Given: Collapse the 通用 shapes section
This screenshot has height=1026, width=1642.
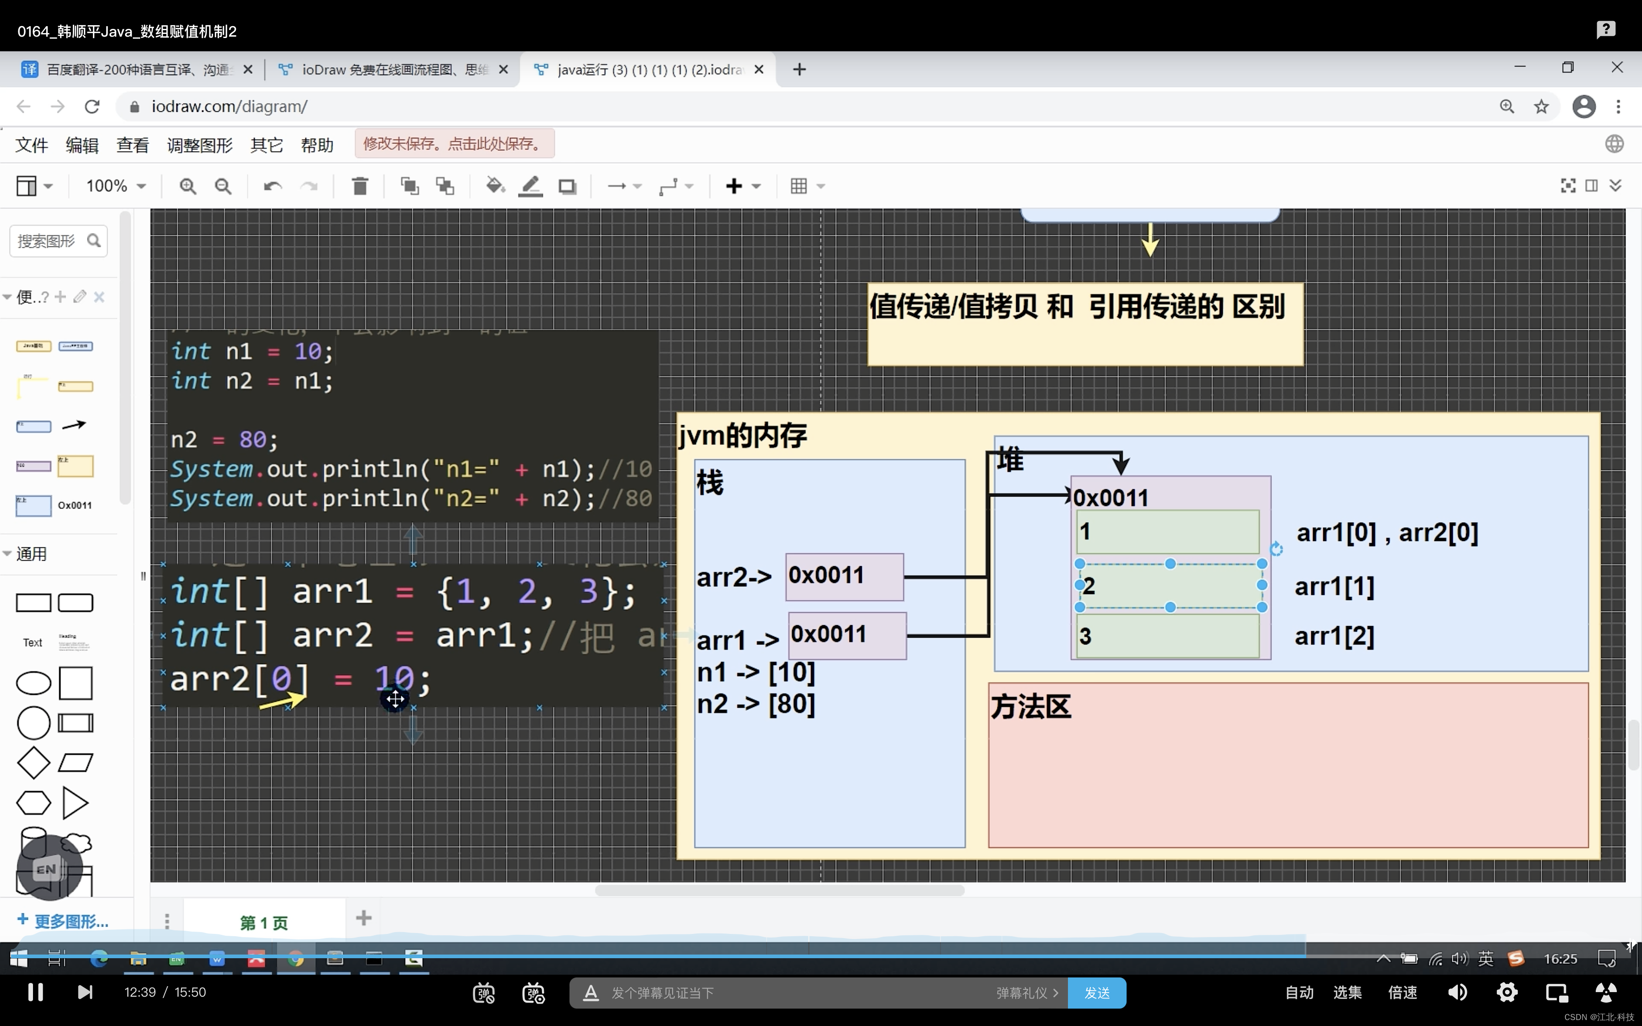Looking at the screenshot, I should 7,554.
